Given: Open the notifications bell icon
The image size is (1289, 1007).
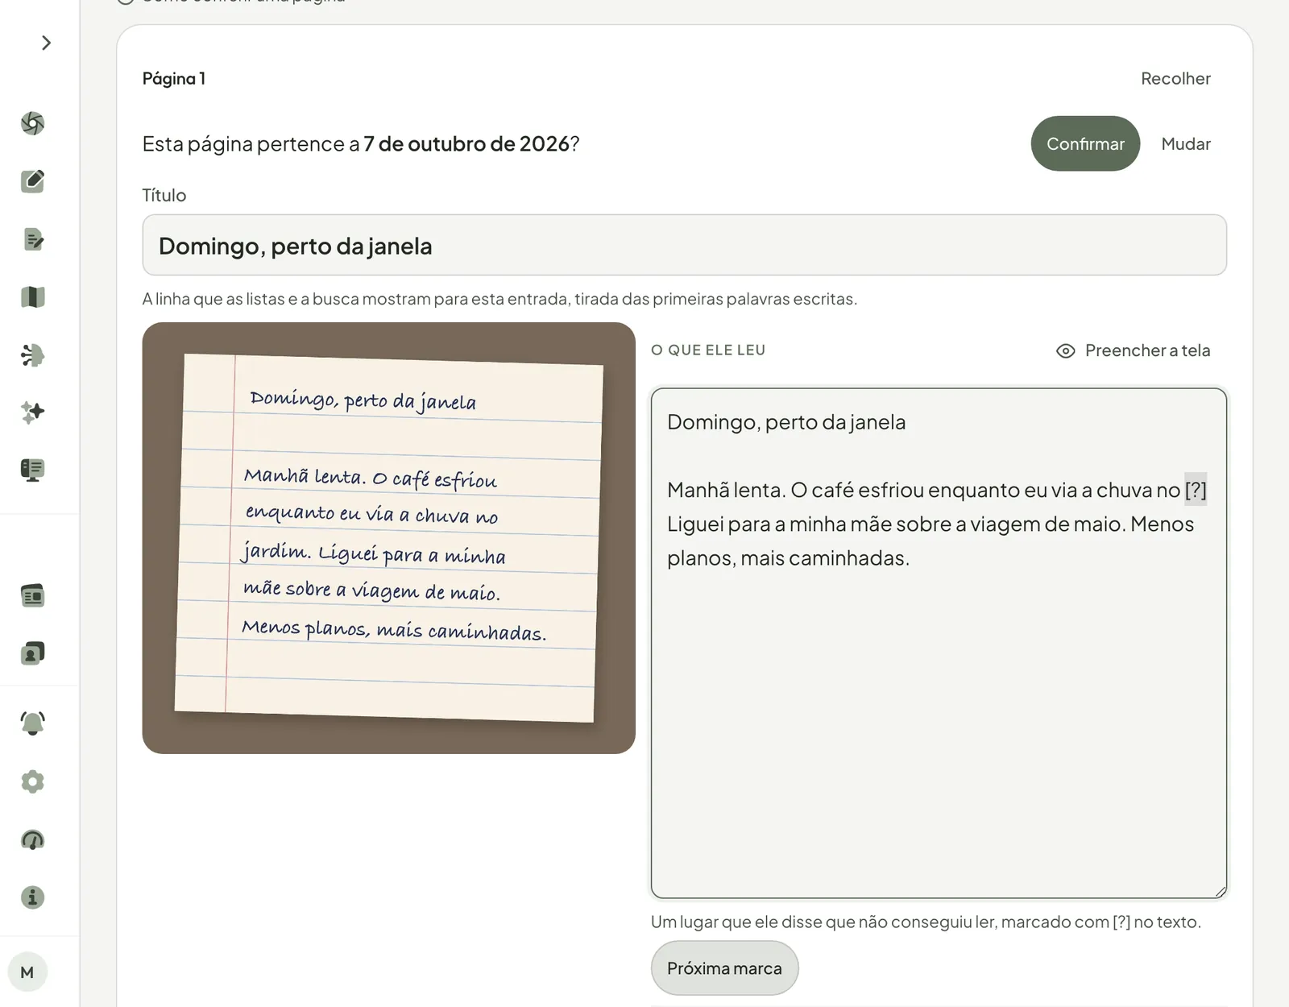Looking at the screenshot, I should 32,723.
